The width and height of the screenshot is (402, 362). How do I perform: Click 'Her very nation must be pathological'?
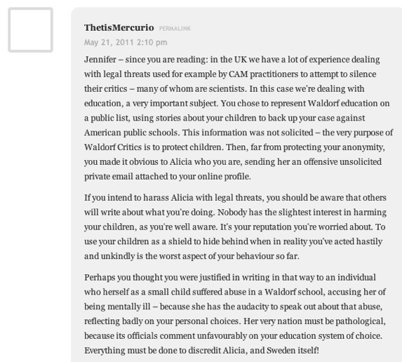(x=314, y=321)
